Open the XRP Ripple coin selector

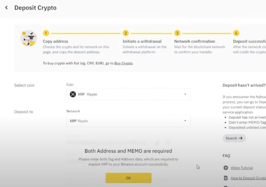click(128, 94)
